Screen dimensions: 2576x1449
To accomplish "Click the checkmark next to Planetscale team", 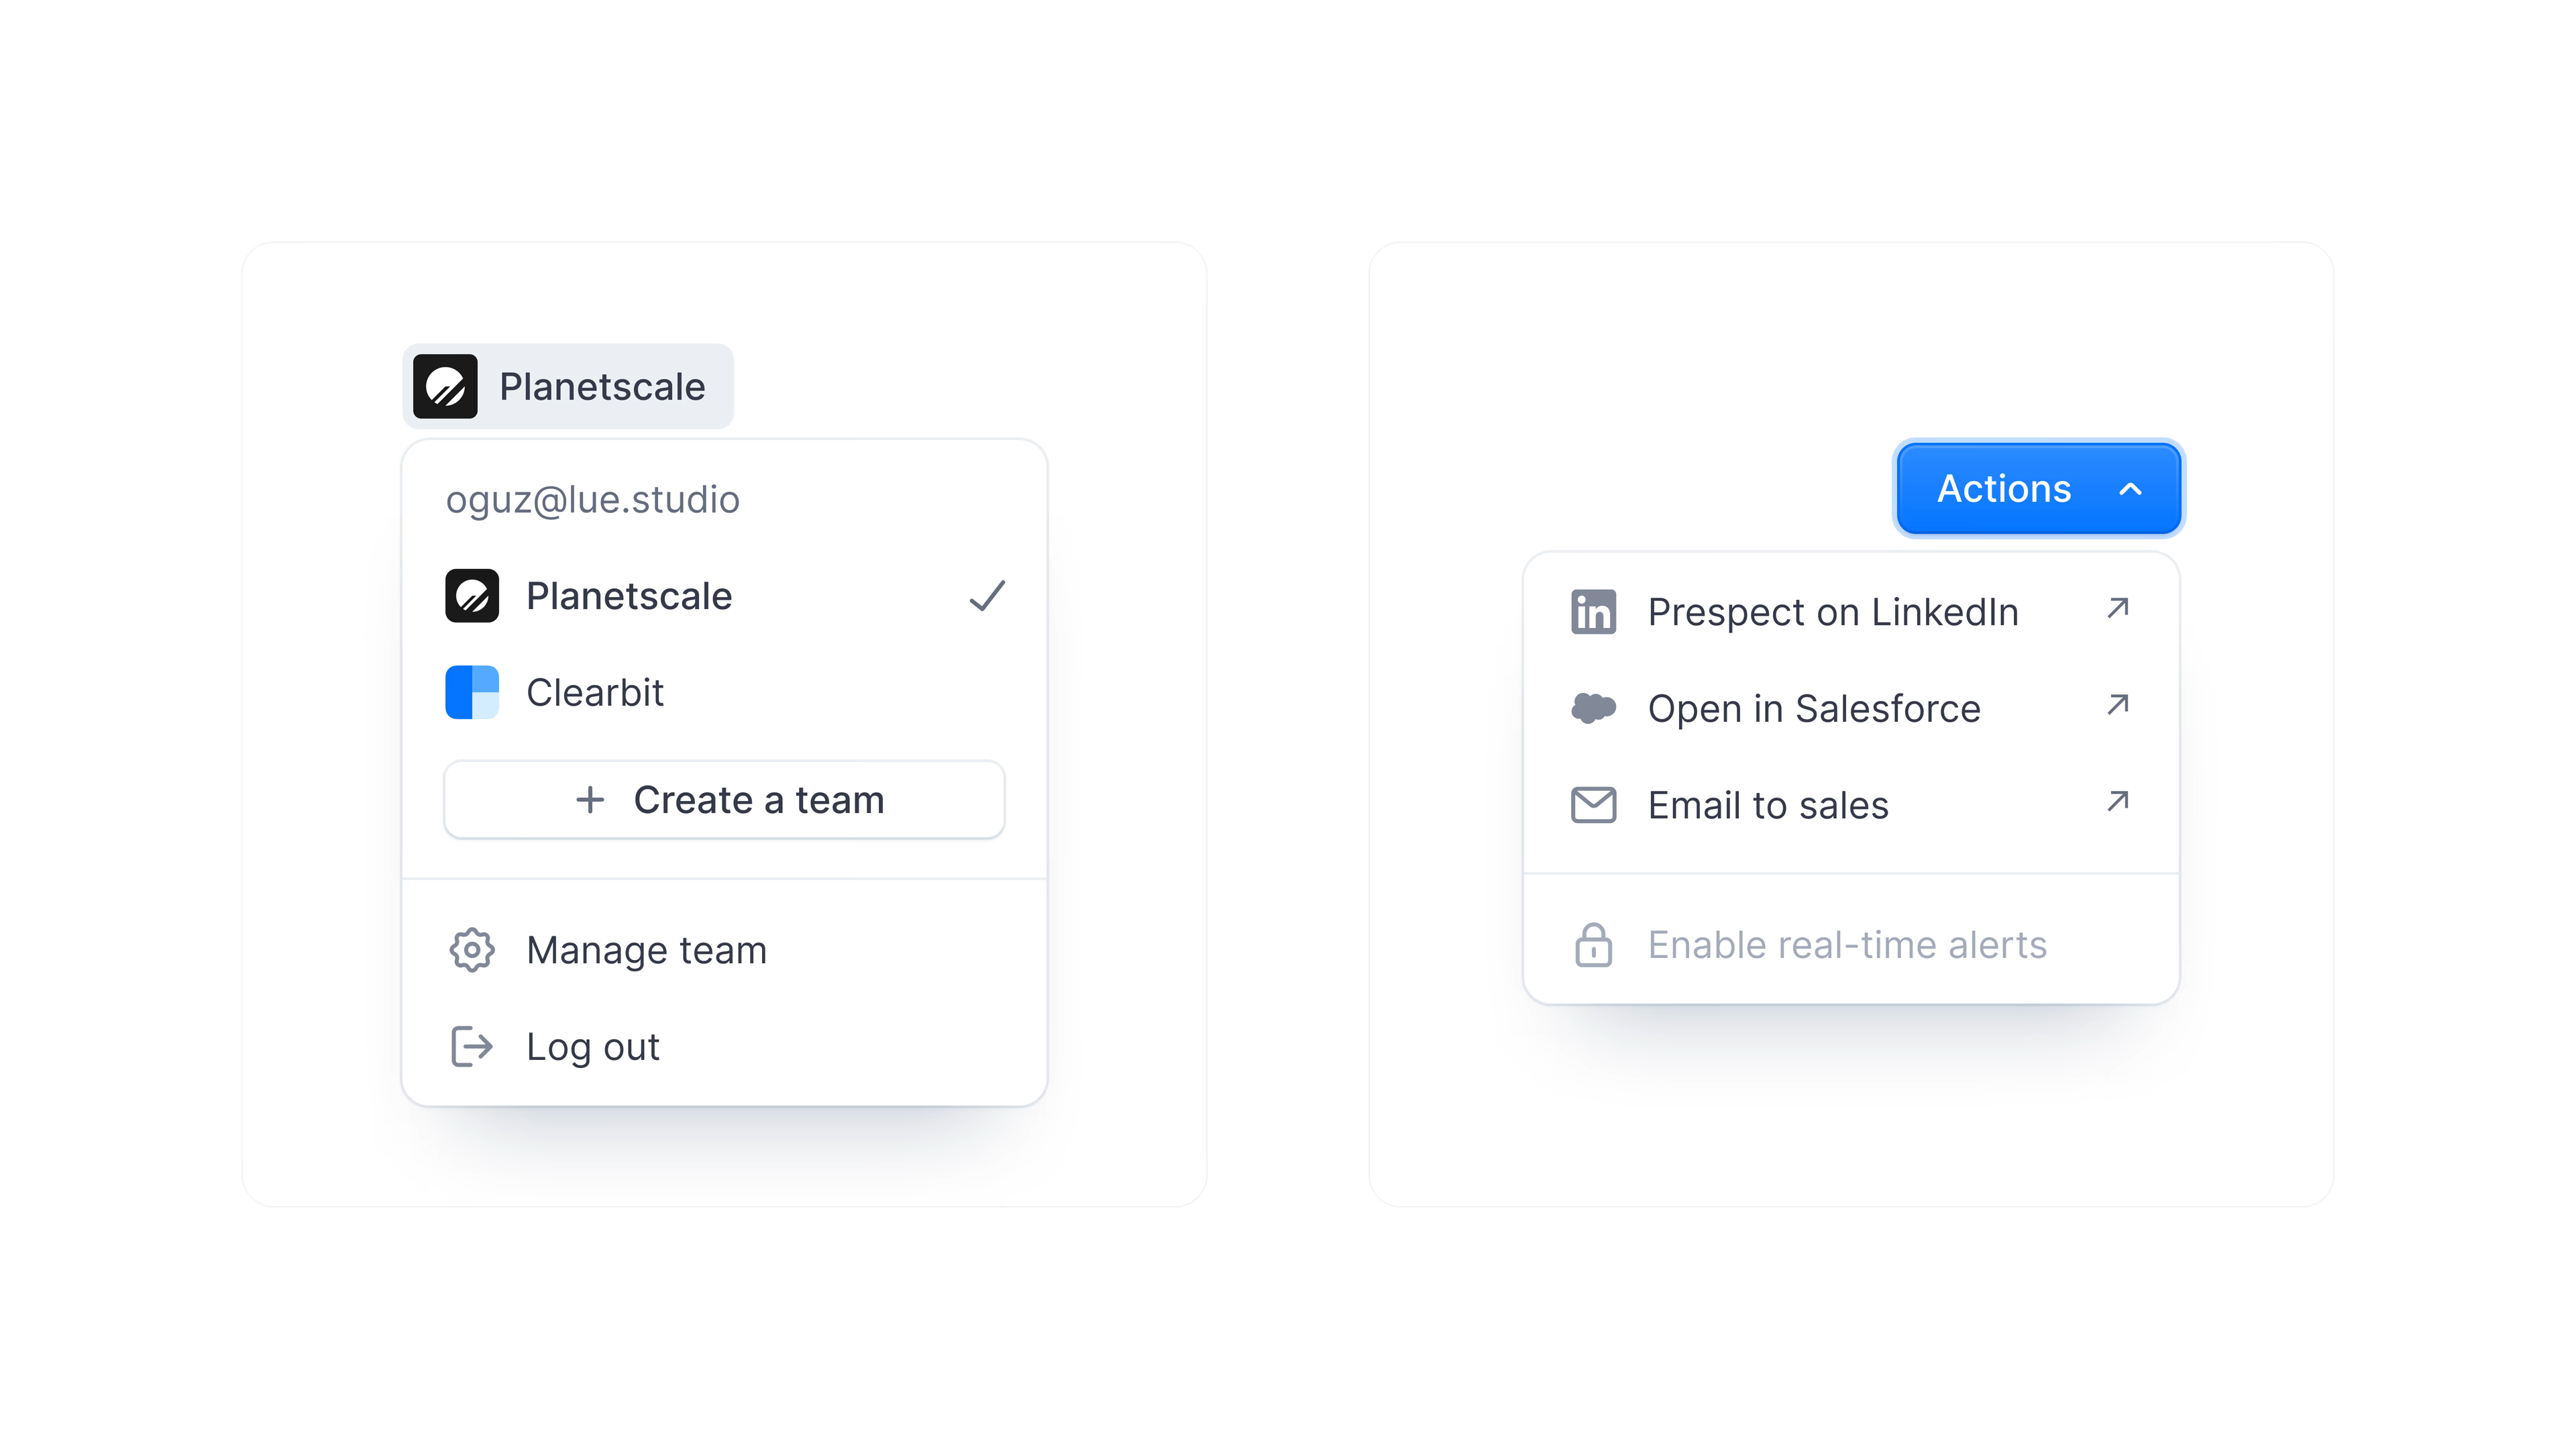I will [987, 596].
